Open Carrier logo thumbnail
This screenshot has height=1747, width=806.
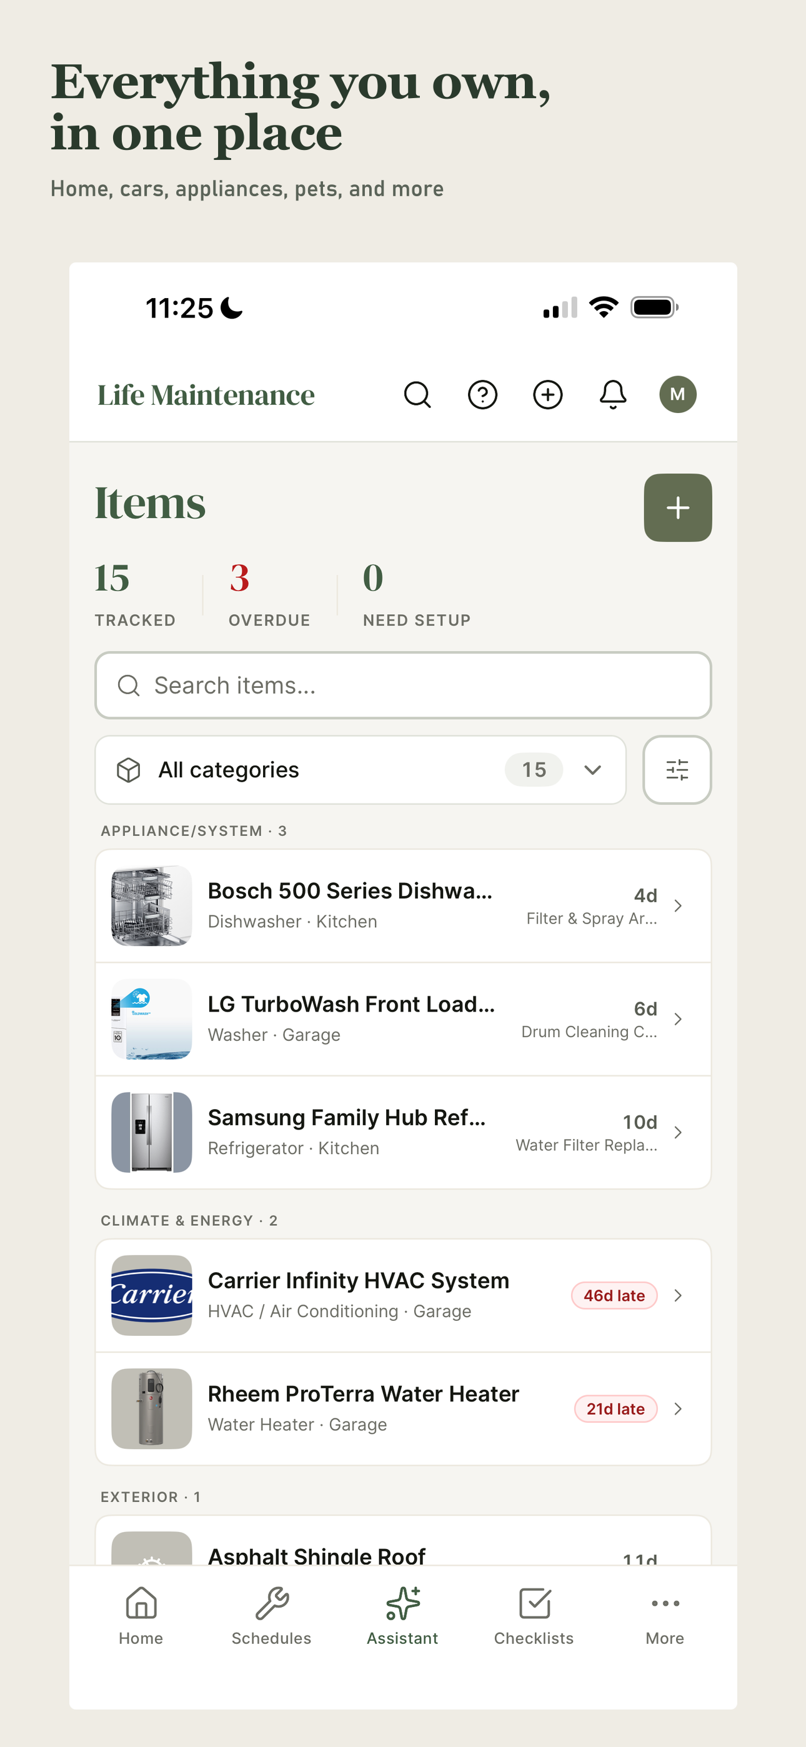151,1295
